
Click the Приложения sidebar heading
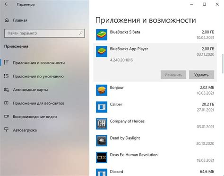pos(16,46)
